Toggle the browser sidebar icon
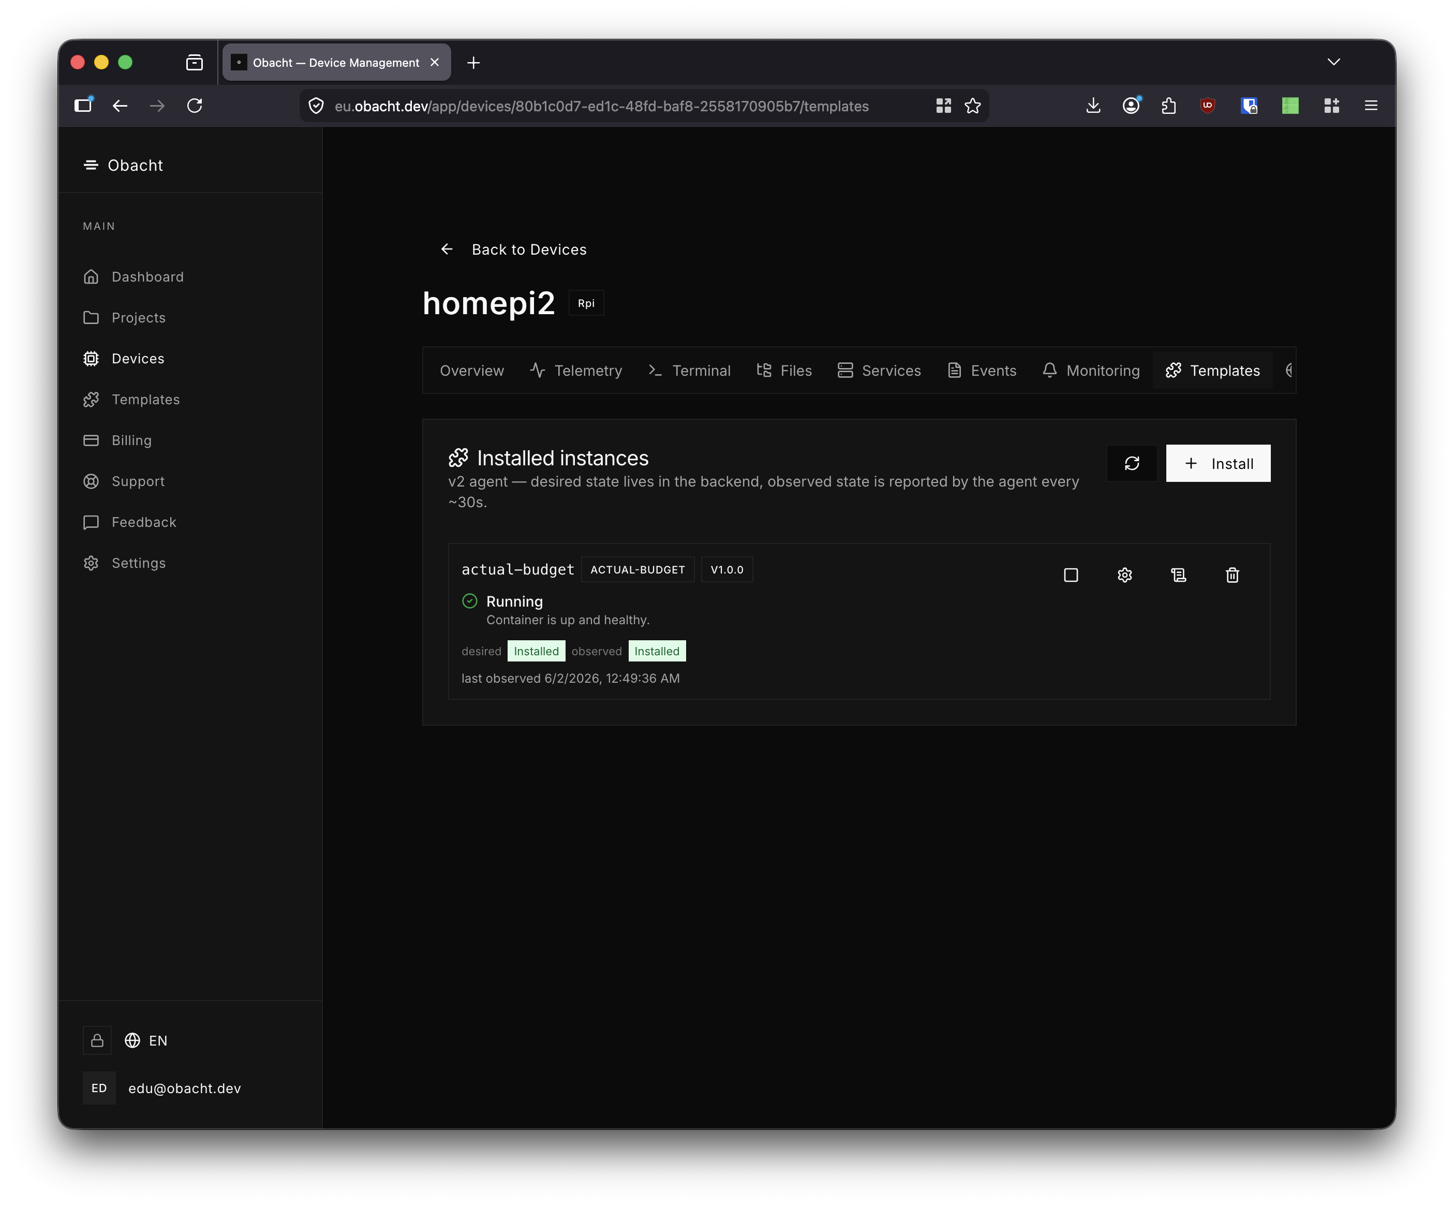The image size is (1454, 1206). click(83, 105)
